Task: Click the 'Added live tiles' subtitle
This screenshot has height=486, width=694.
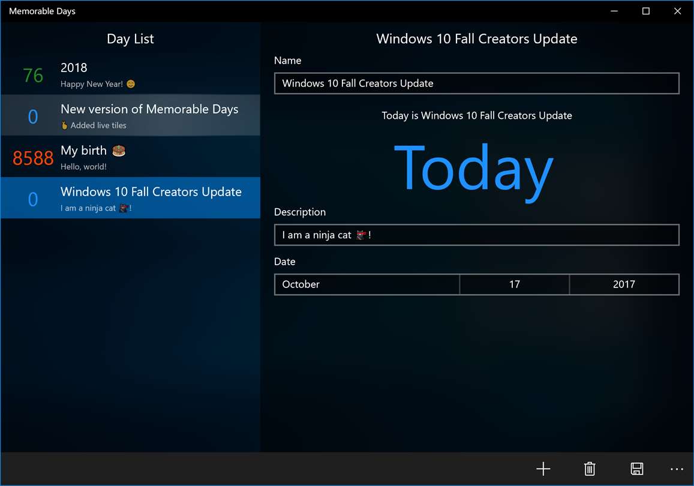Action: 98,125
